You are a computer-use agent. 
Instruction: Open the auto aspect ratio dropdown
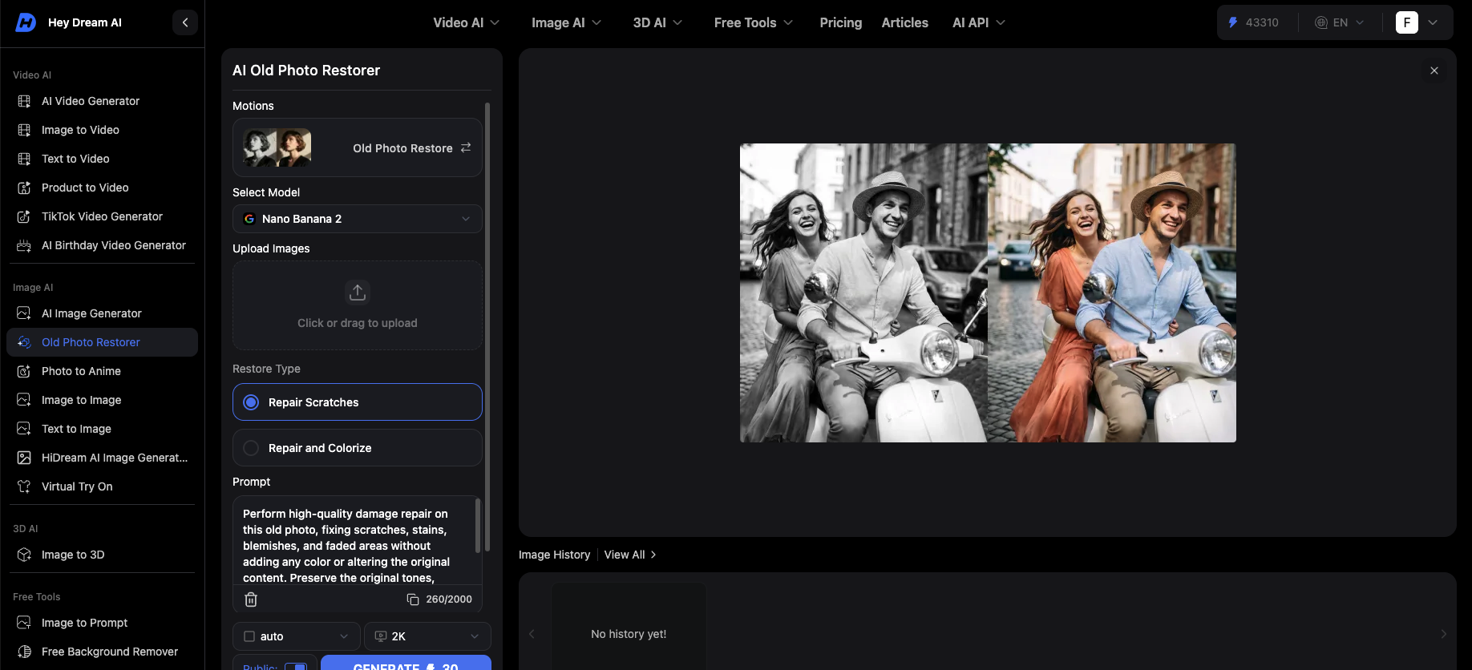(x=297, y=636)
